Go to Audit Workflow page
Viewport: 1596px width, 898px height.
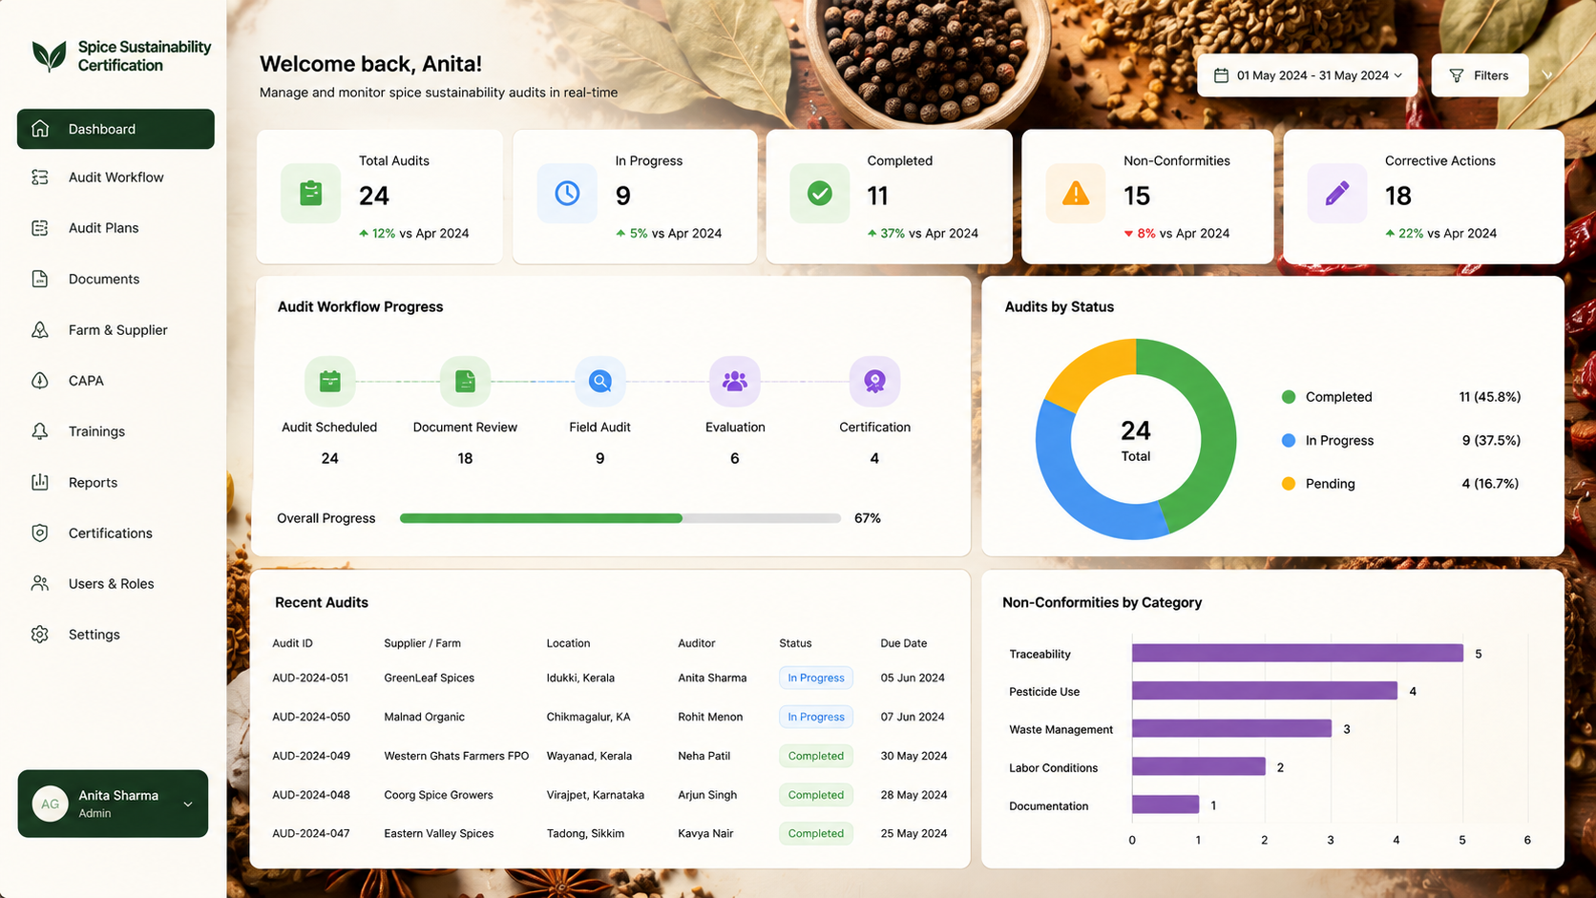tap(115, 178)
